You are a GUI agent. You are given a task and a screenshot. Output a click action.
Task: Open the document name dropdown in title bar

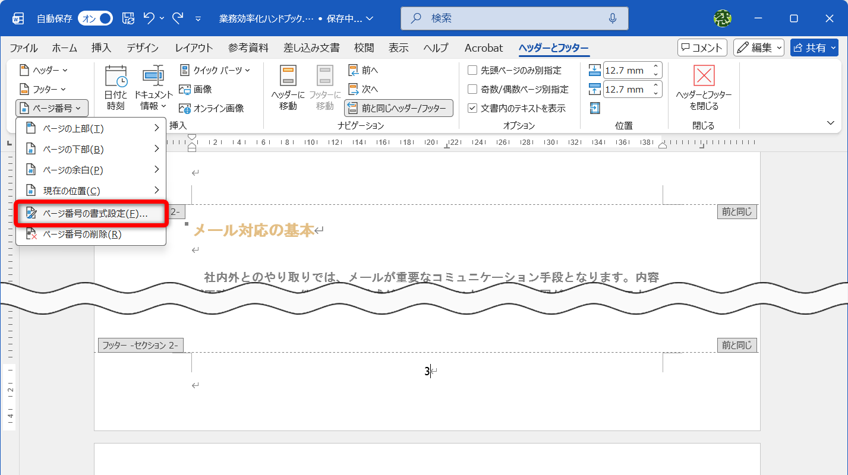coord(370,18)
